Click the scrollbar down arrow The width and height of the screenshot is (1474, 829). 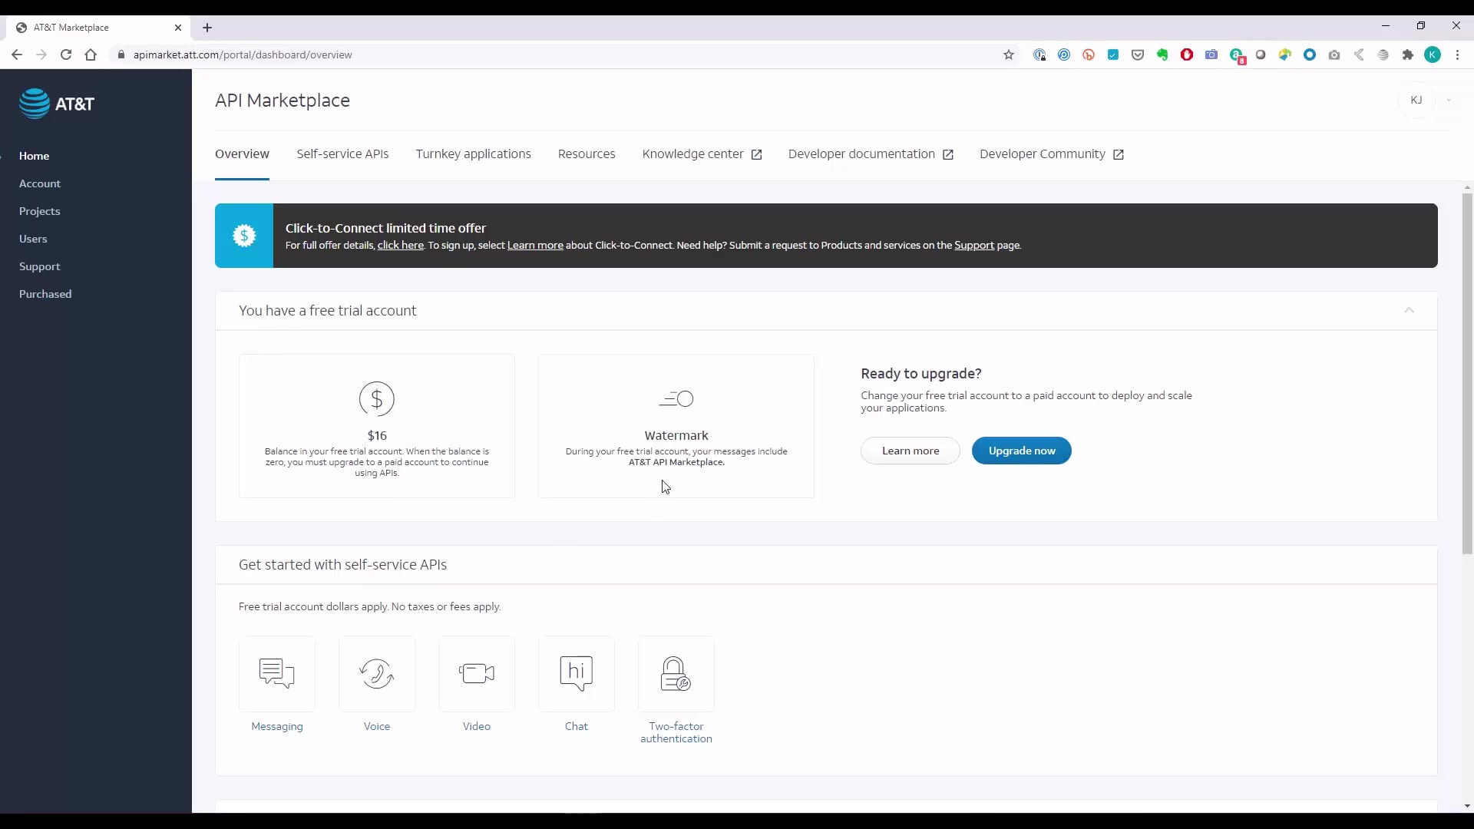1467,806
